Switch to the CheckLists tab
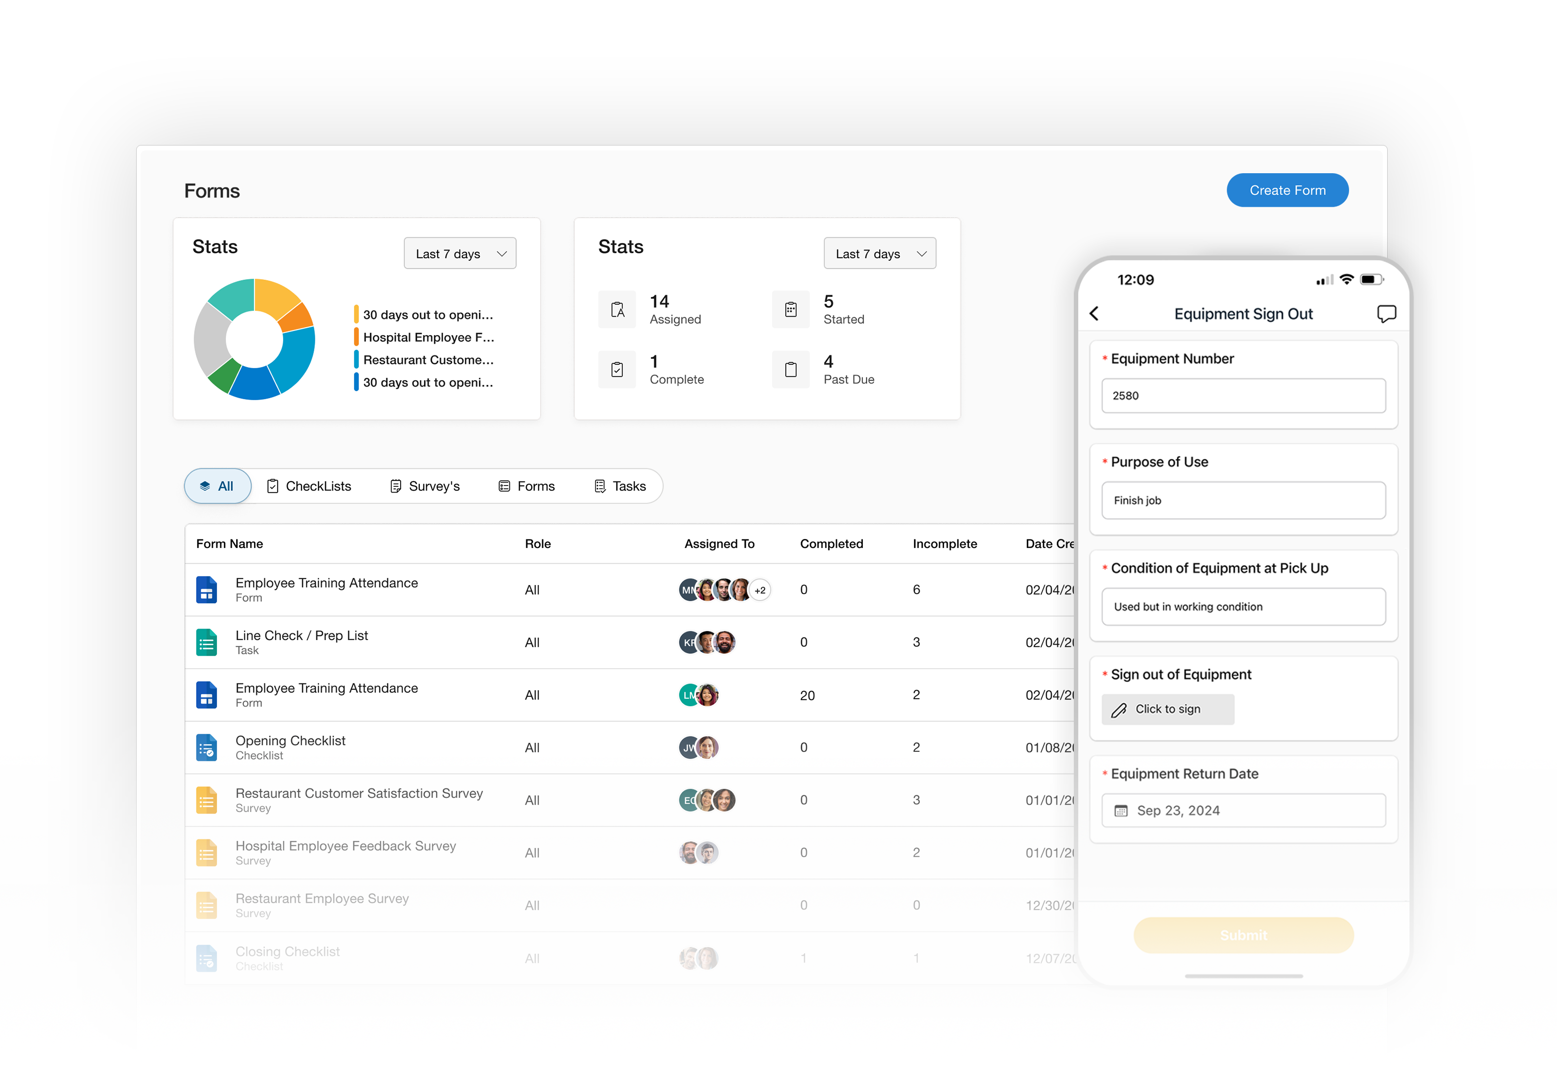Image resolution: width=1557 pixels, height=1069 pixels. [309, 486]
